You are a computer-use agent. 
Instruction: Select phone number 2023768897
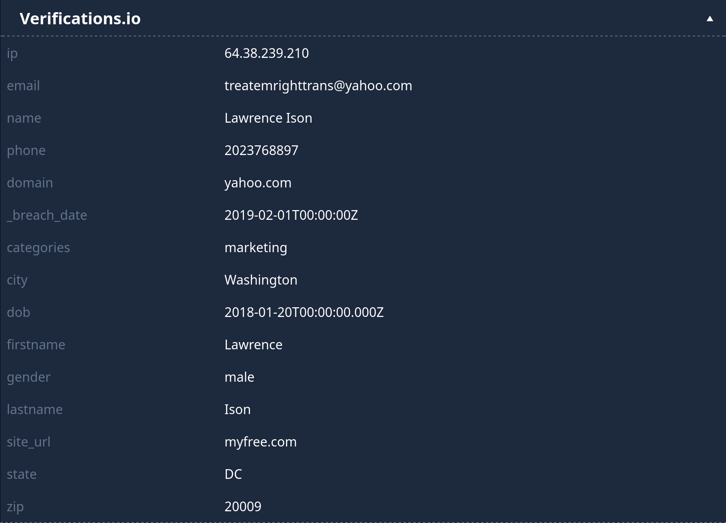261,150
